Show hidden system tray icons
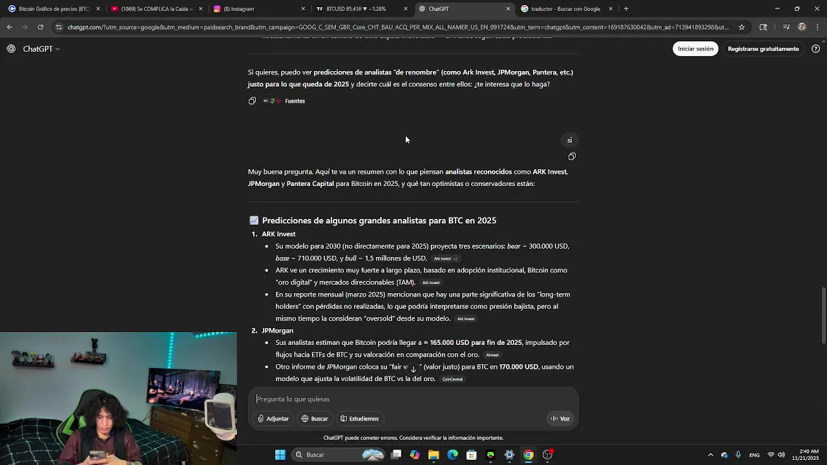Screen dimensions: 827x465 click(711, 455)
